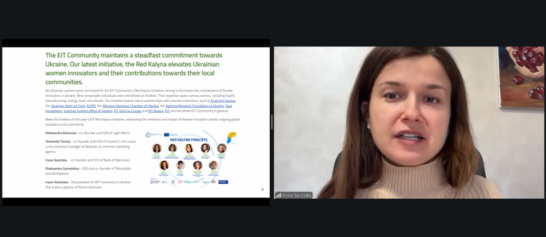This screenshot has width=546, height=237.
Task: Click the EIT Community logo in finalists graphic
Action: point(153,135)
